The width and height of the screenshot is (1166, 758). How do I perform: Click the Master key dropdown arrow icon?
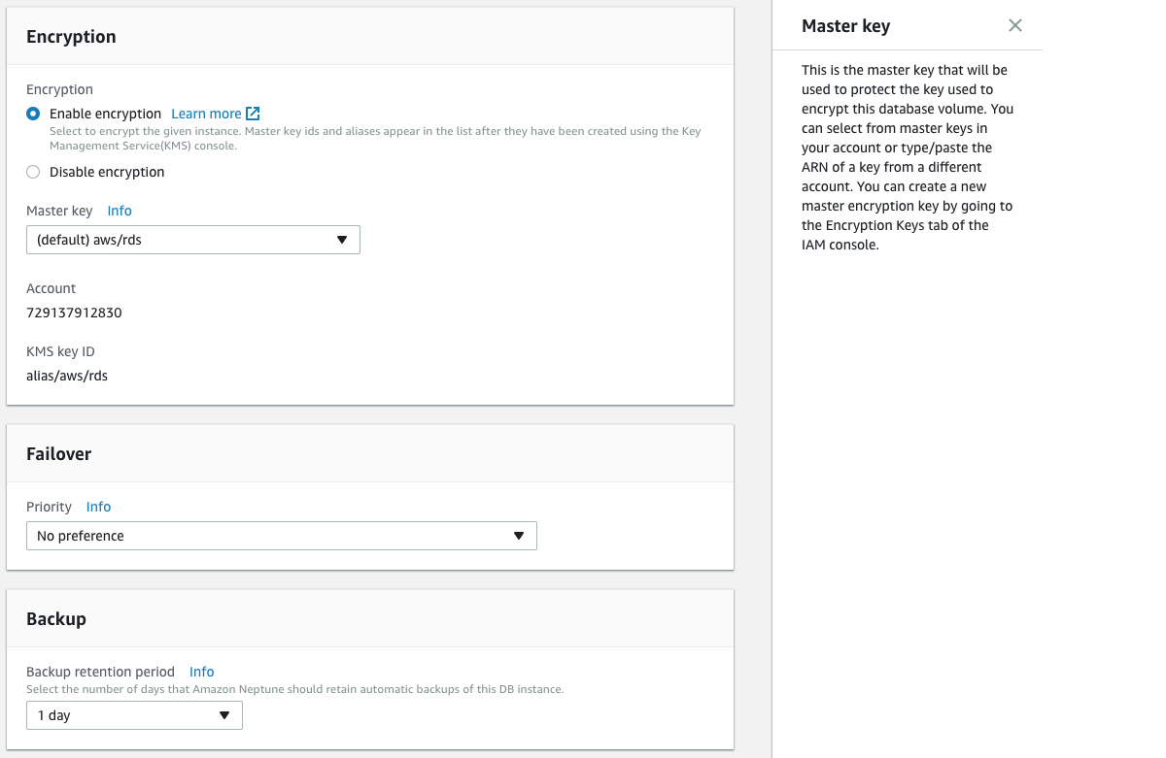(342, 240)
